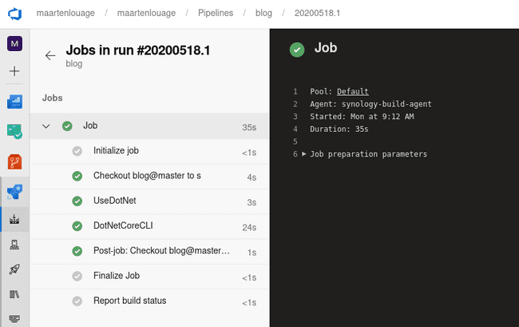Open the blue Pipelines rocket icon
Image resolution: width=519 pixels, height=327 pixels.
14,192
